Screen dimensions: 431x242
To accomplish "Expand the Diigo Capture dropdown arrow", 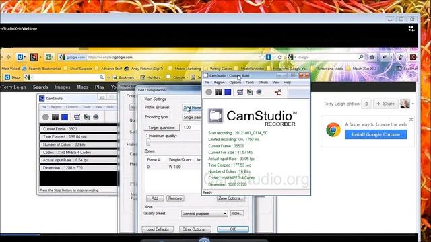I will pos(187,78).
